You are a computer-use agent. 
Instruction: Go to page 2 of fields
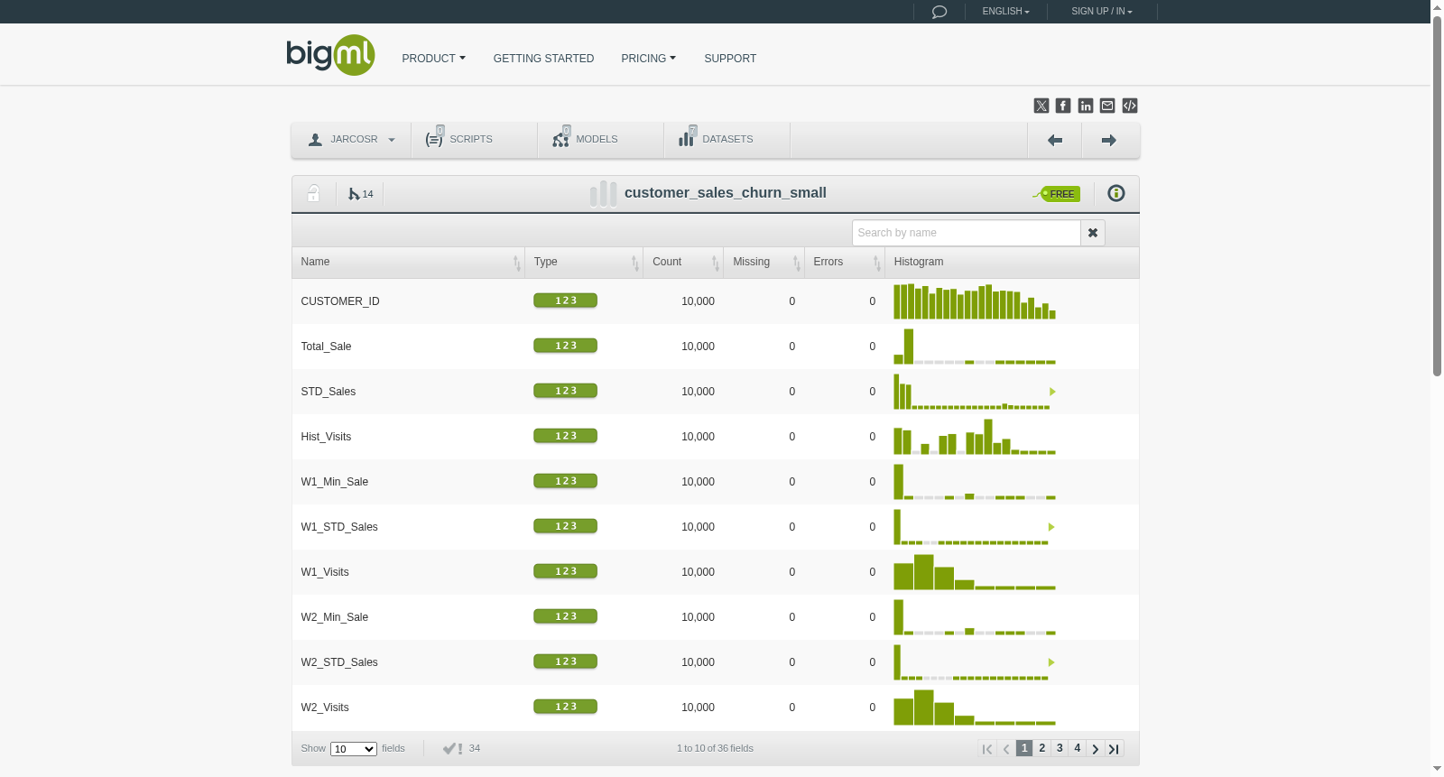[x=1042, y=748]
